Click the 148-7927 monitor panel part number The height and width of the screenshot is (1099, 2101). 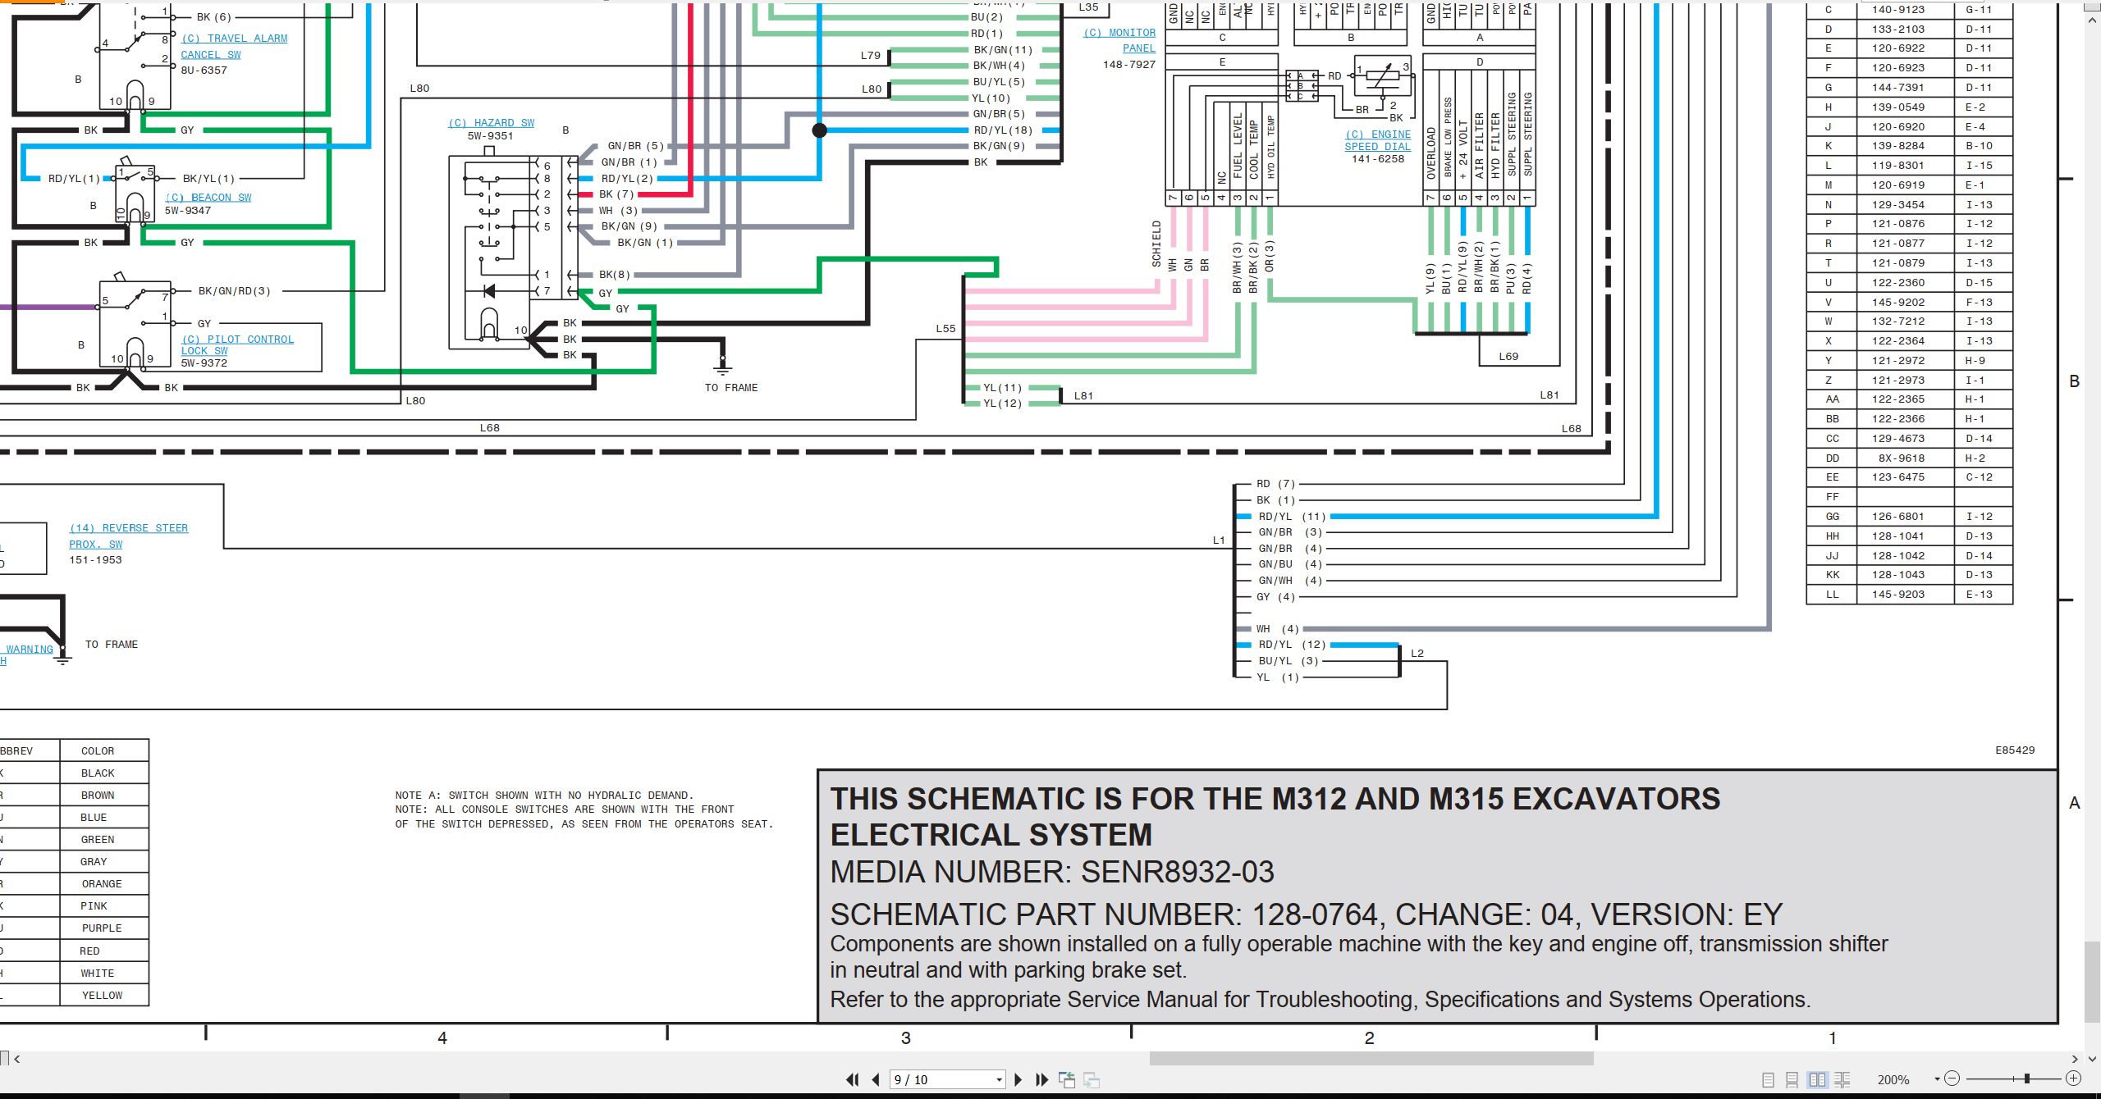[1129, 65]
